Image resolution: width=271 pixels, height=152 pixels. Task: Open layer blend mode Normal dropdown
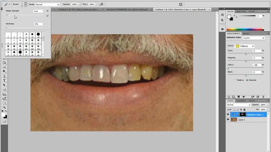(x=239, y=105)
